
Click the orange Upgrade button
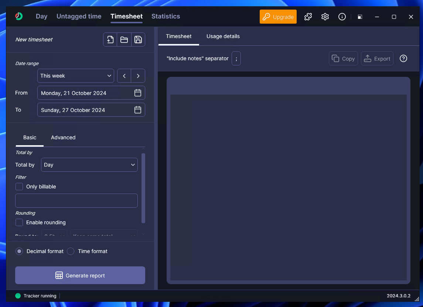[278, 17]
